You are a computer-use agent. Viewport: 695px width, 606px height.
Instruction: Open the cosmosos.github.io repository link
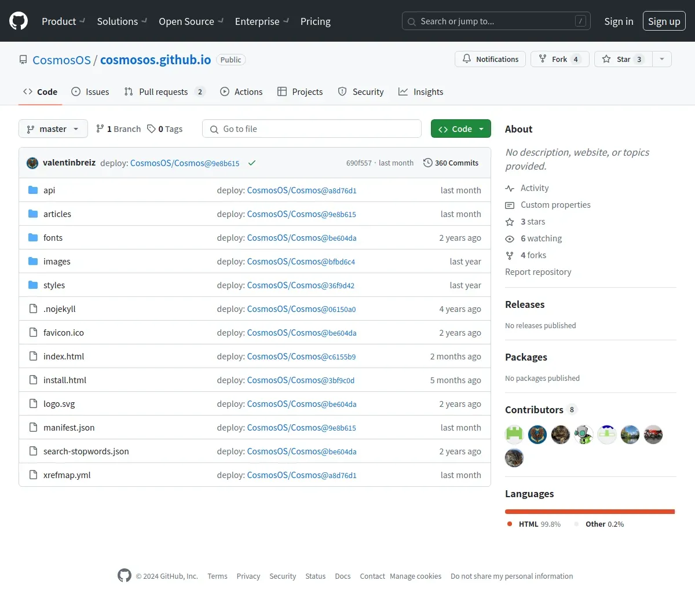(x=155, y=60)
